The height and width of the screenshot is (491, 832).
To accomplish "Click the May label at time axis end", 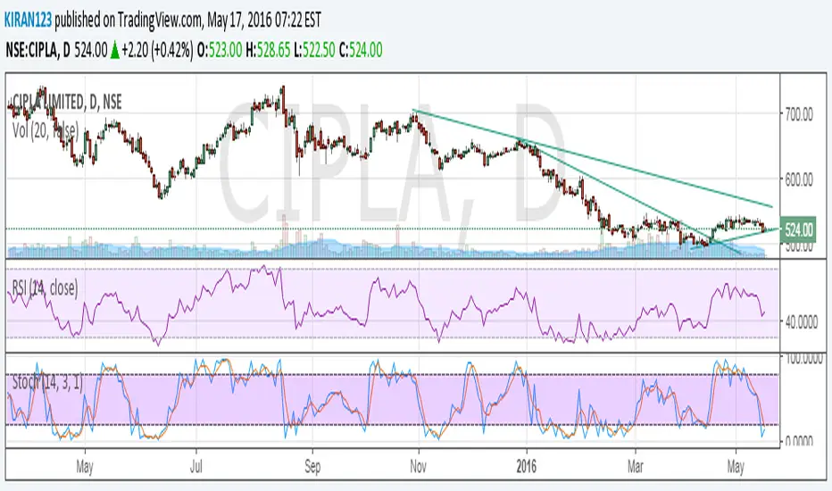I will point(736,466).
